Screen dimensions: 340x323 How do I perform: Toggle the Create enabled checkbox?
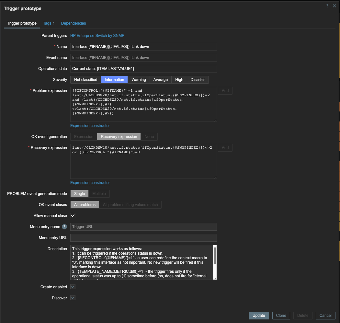point(73,287)
